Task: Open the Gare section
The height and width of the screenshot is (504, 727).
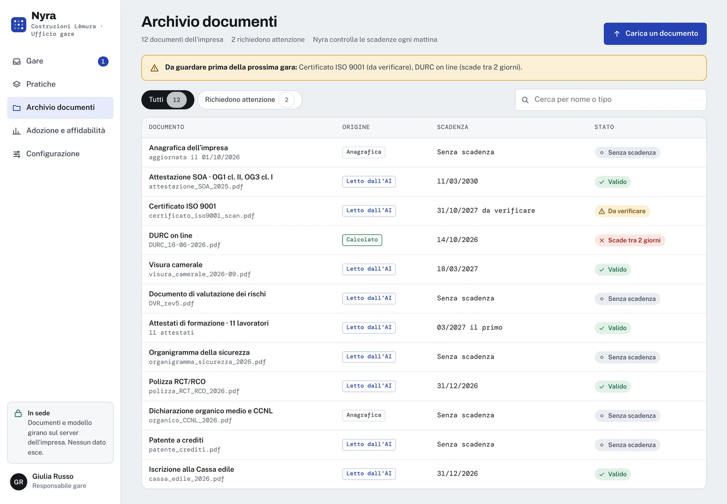Action: [x=60, y=61]
